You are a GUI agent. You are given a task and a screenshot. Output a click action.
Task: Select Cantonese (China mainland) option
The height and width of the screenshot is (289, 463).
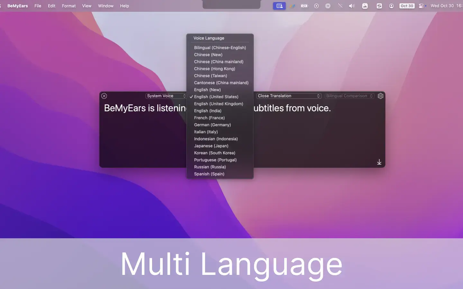(221, 83)
